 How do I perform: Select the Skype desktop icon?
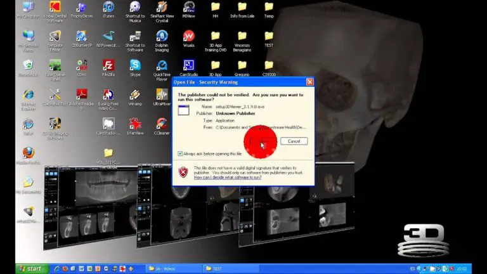tap(135, 68)
